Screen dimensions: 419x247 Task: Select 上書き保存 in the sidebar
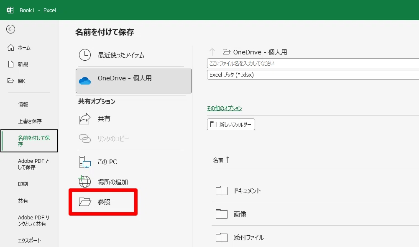30,121
